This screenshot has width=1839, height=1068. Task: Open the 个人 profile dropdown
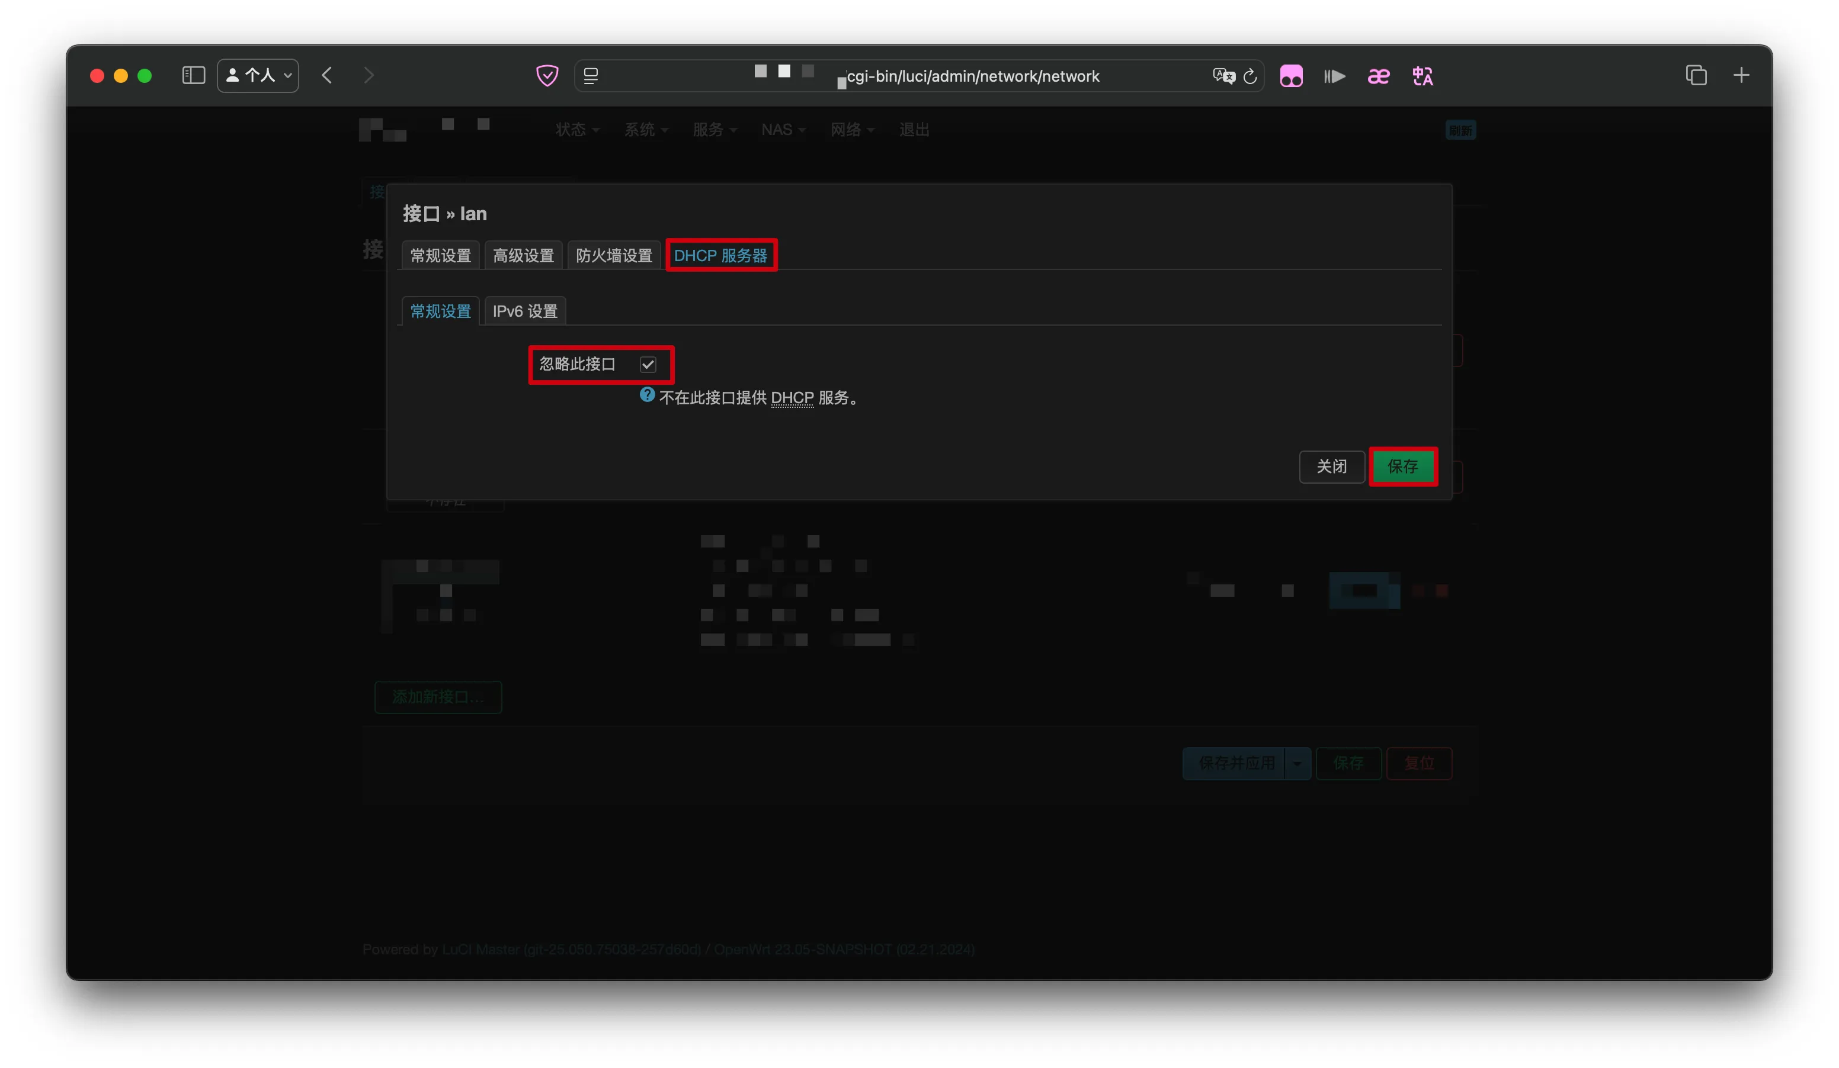(258, 76)
